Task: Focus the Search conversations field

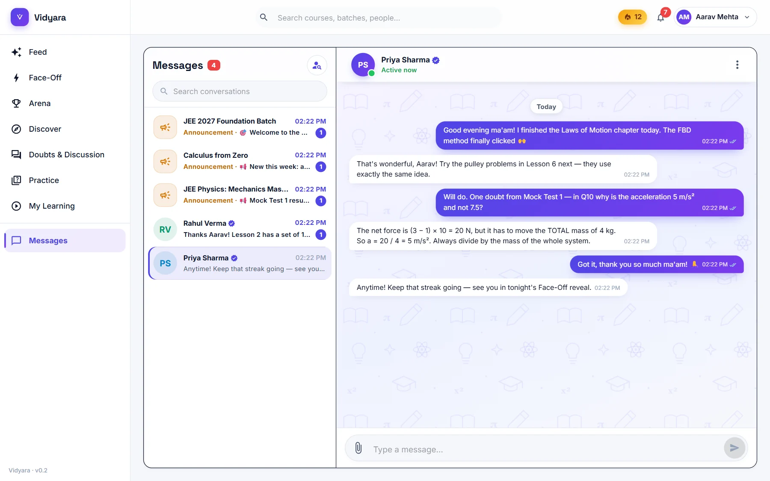Action: tap(240, 91)
